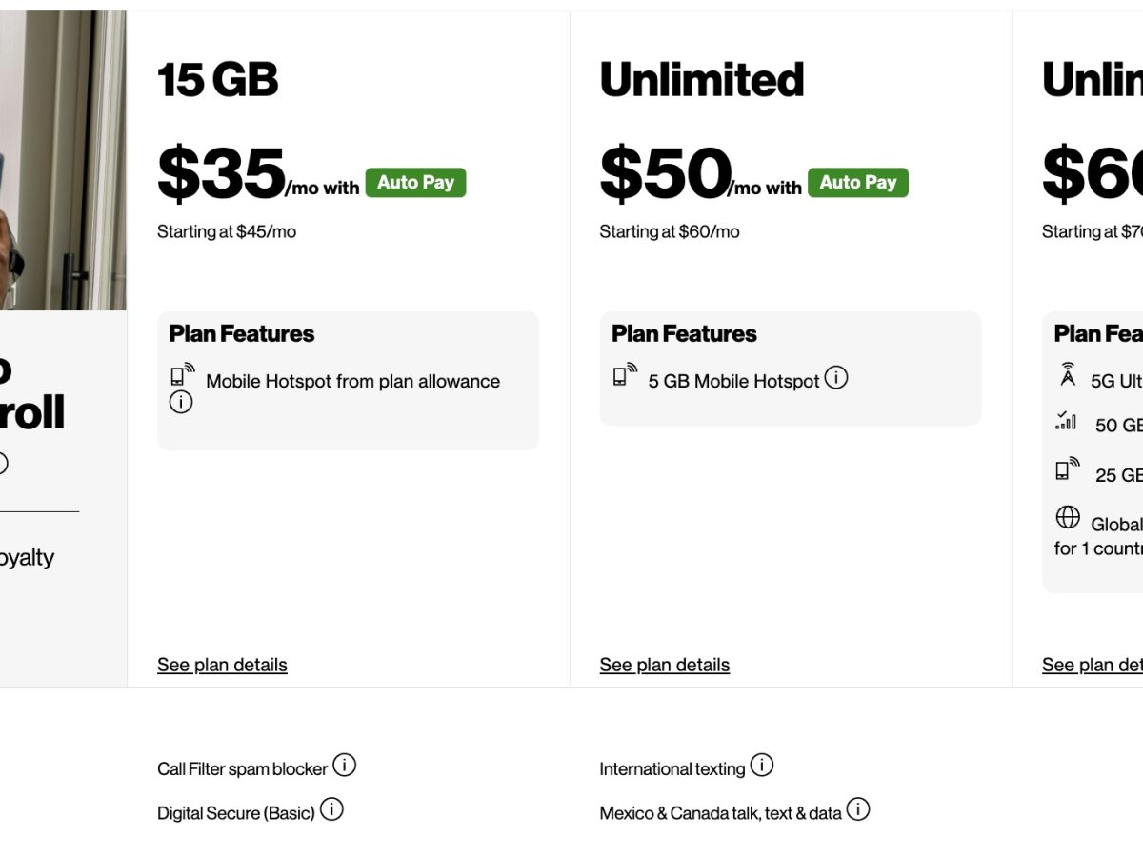Image resolution: width=1143 pixels, height=857 pixels.
Task: Open See plan details for $50 Unlimited plan
Action: (x=665, y=665)
